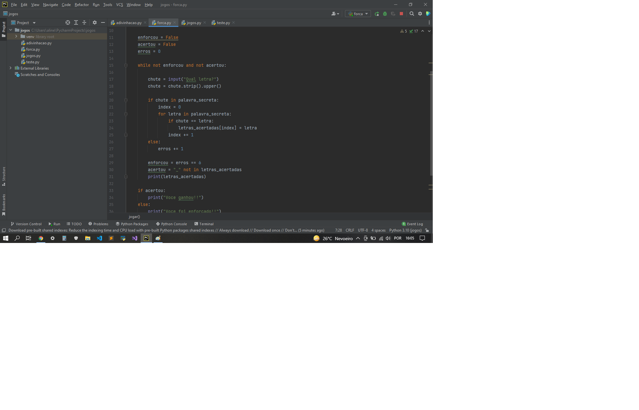Stop the running process with red square
Viewport: 639px width, 410px height.
401,14
